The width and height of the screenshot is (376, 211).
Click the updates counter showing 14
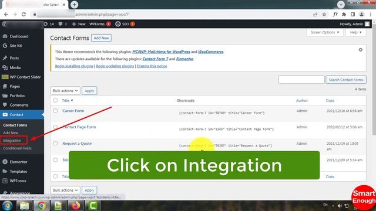[x=49, y=24]
